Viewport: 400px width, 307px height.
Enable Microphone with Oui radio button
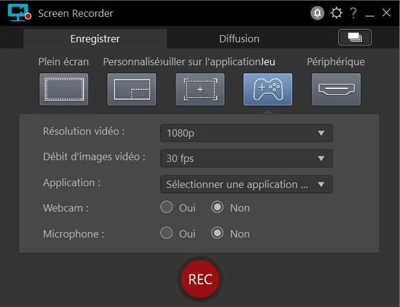point(166,233)
